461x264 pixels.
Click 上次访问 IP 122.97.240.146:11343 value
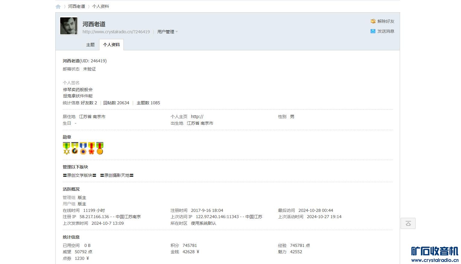(x=229, y=217)
